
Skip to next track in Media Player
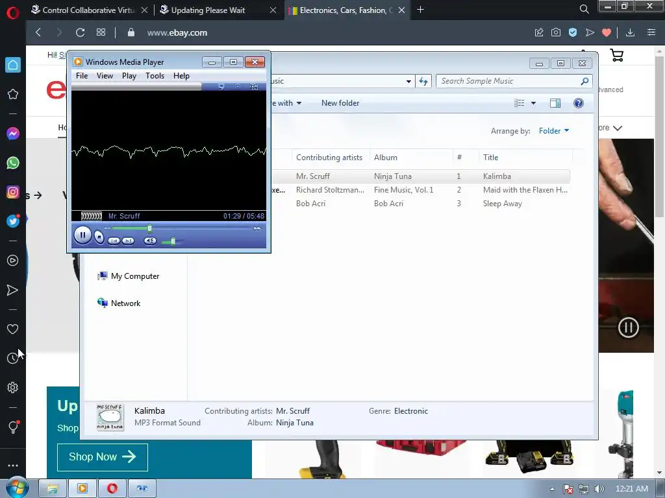click(x=128, y=241)
